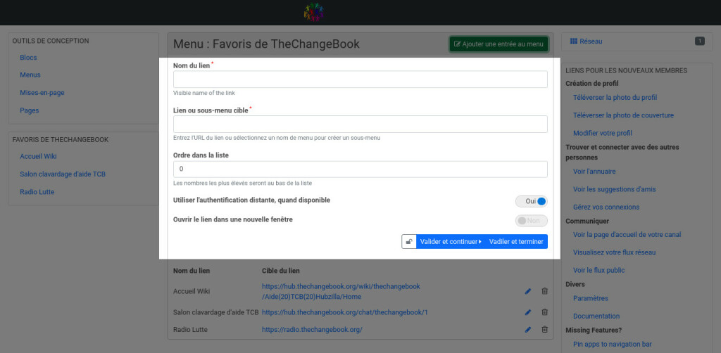
Task: Edit the Salon clavardage d'aide TCB entry
Action: [528, 312]
